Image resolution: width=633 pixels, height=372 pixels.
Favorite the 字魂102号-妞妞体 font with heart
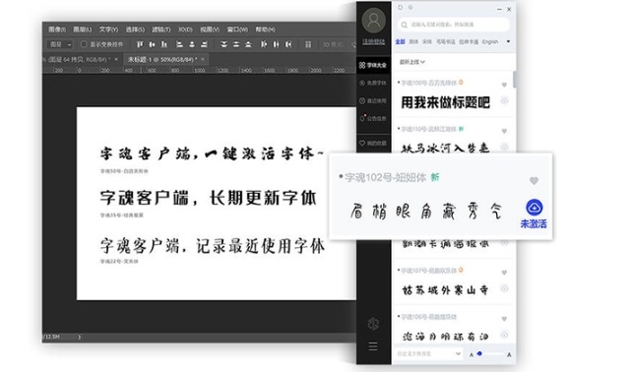click(534, 181)
